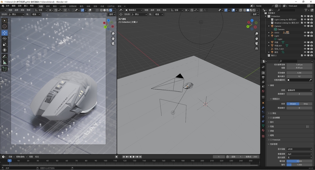This screenshot has height=170, width=315.
Task: Select the Add Cube tool
Action: 5,69
